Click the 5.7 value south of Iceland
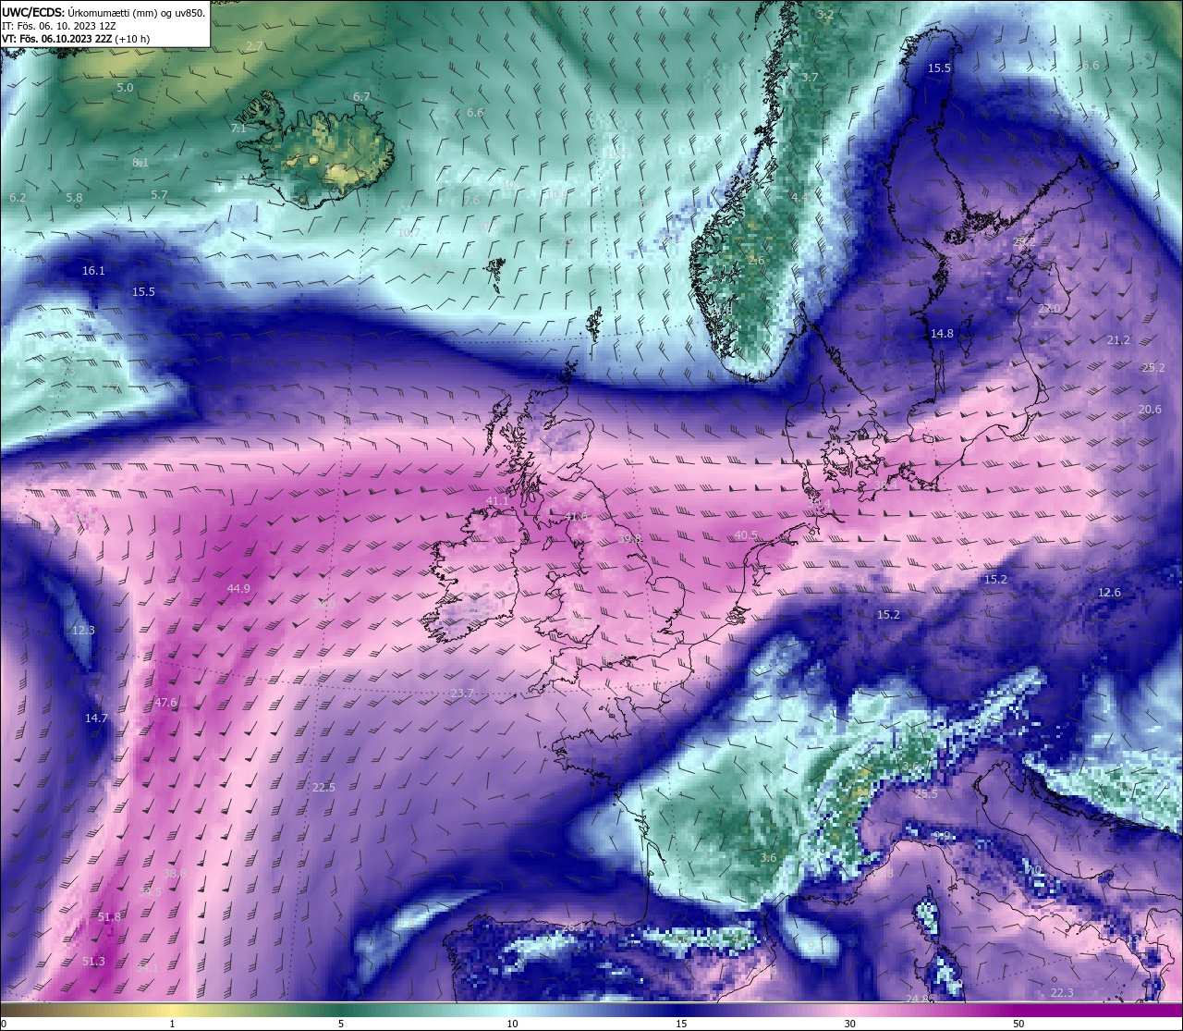 point(159,195)
